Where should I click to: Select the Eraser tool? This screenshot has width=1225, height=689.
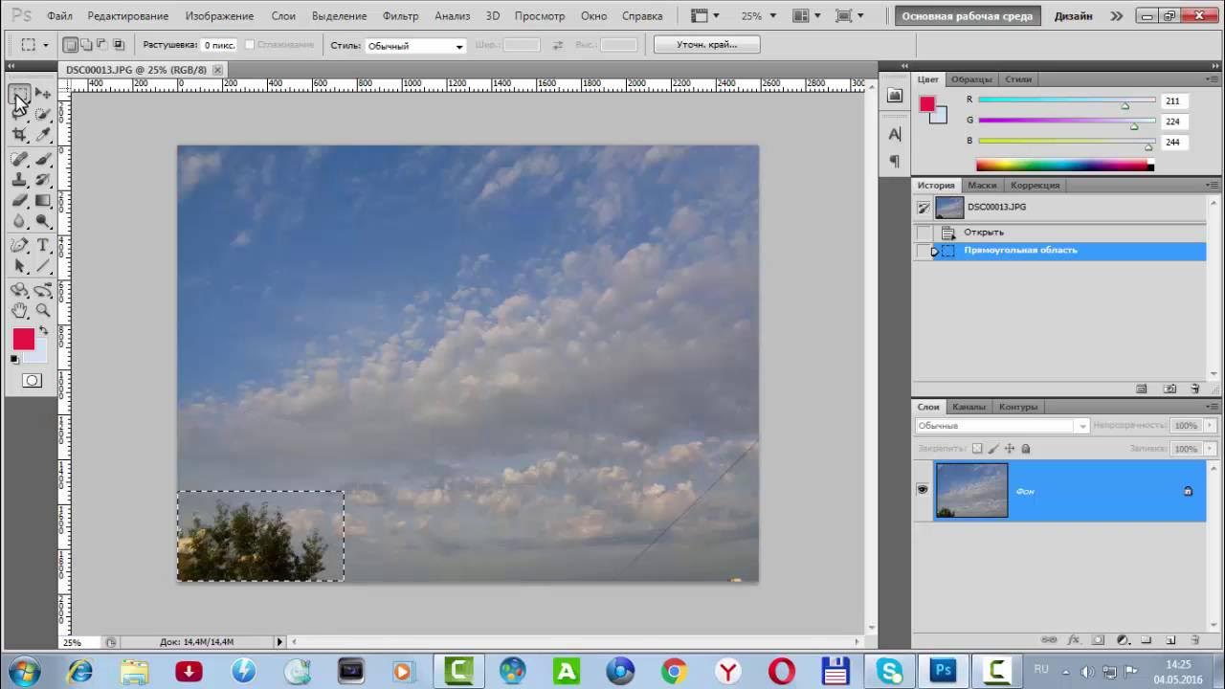point(19,200)
